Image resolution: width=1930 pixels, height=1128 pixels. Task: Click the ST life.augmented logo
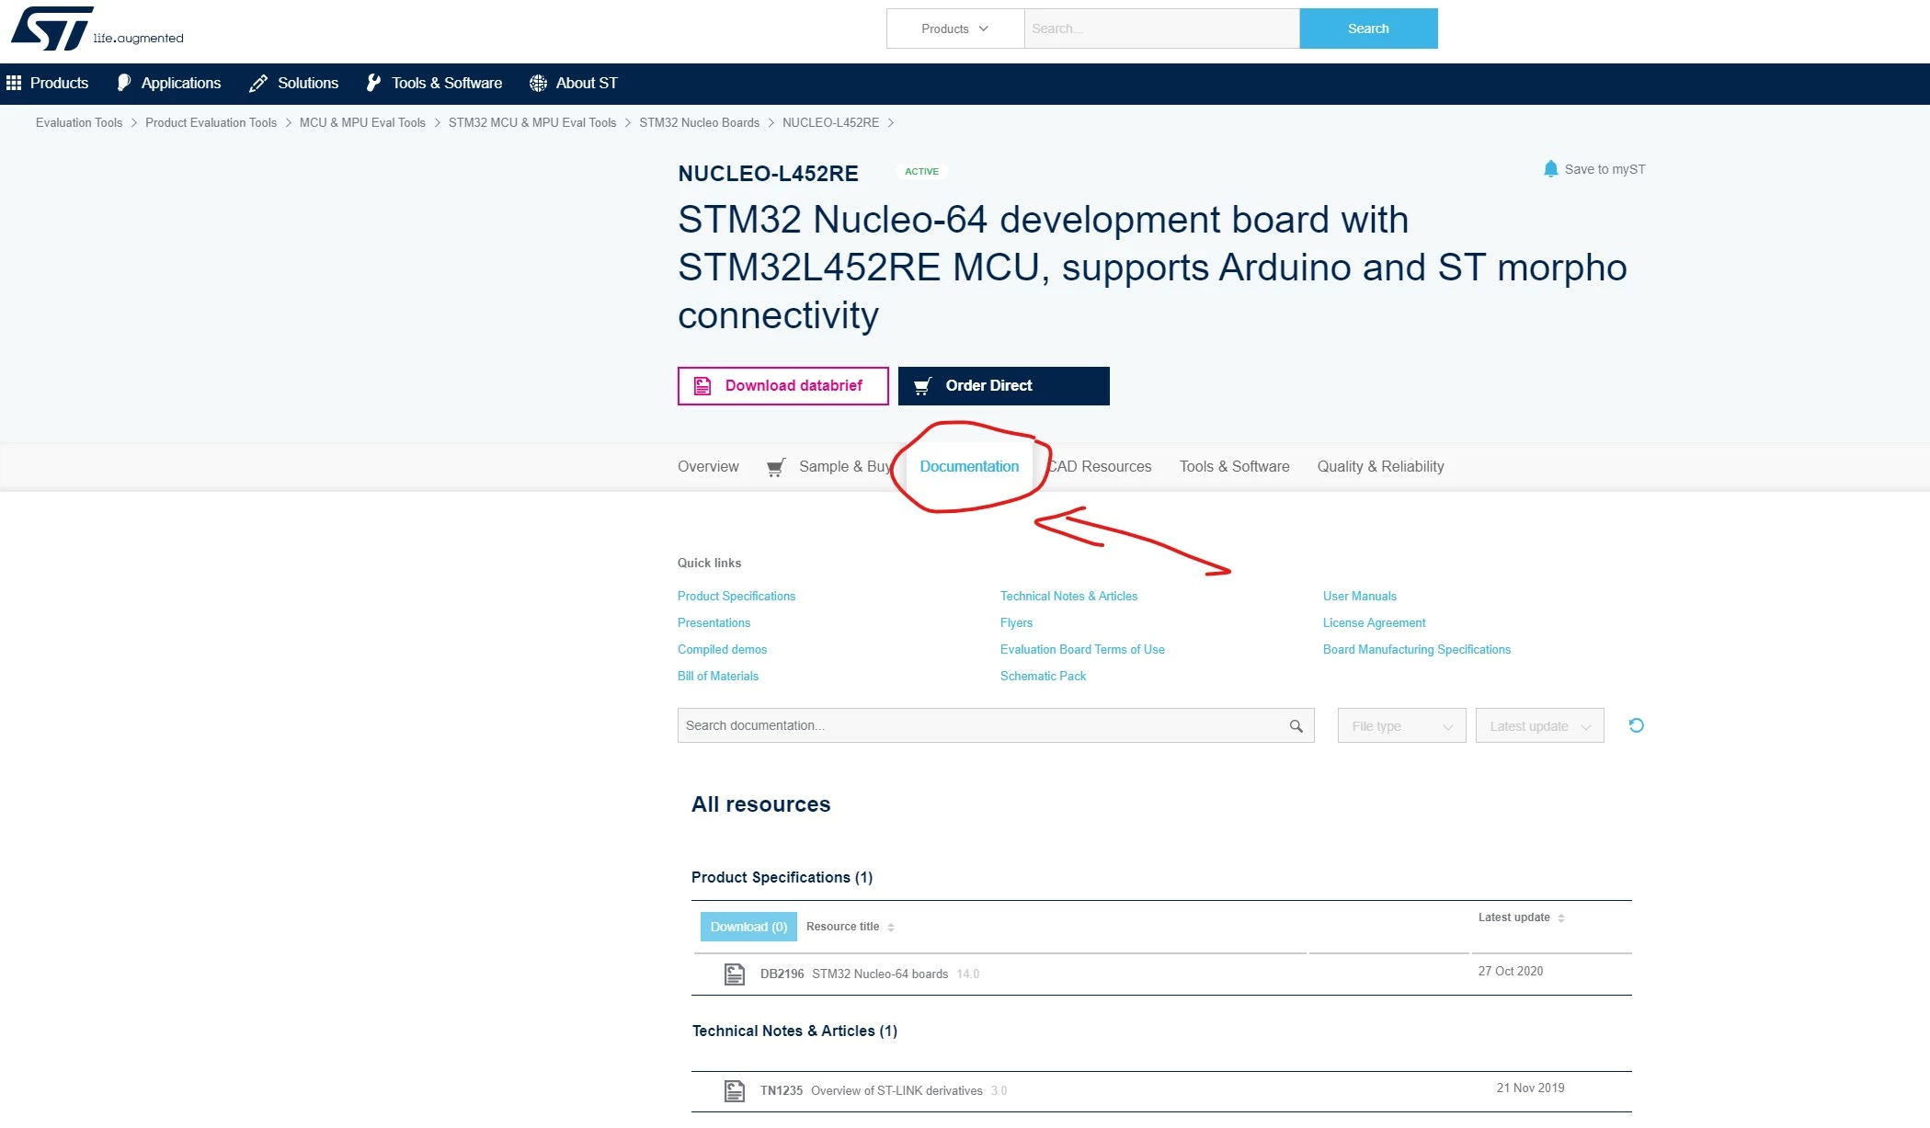pyautogui.click(x=97, y=28)
